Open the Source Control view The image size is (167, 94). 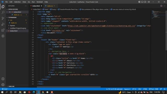pyautogui.click(x=3, y=18)
